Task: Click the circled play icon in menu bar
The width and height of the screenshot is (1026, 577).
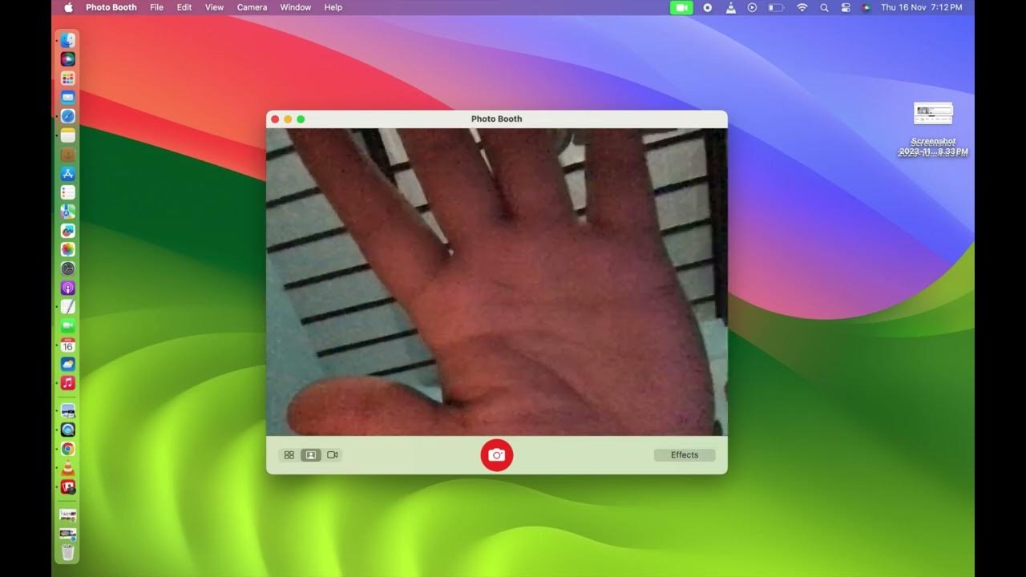Action: [x=752, y=7]
